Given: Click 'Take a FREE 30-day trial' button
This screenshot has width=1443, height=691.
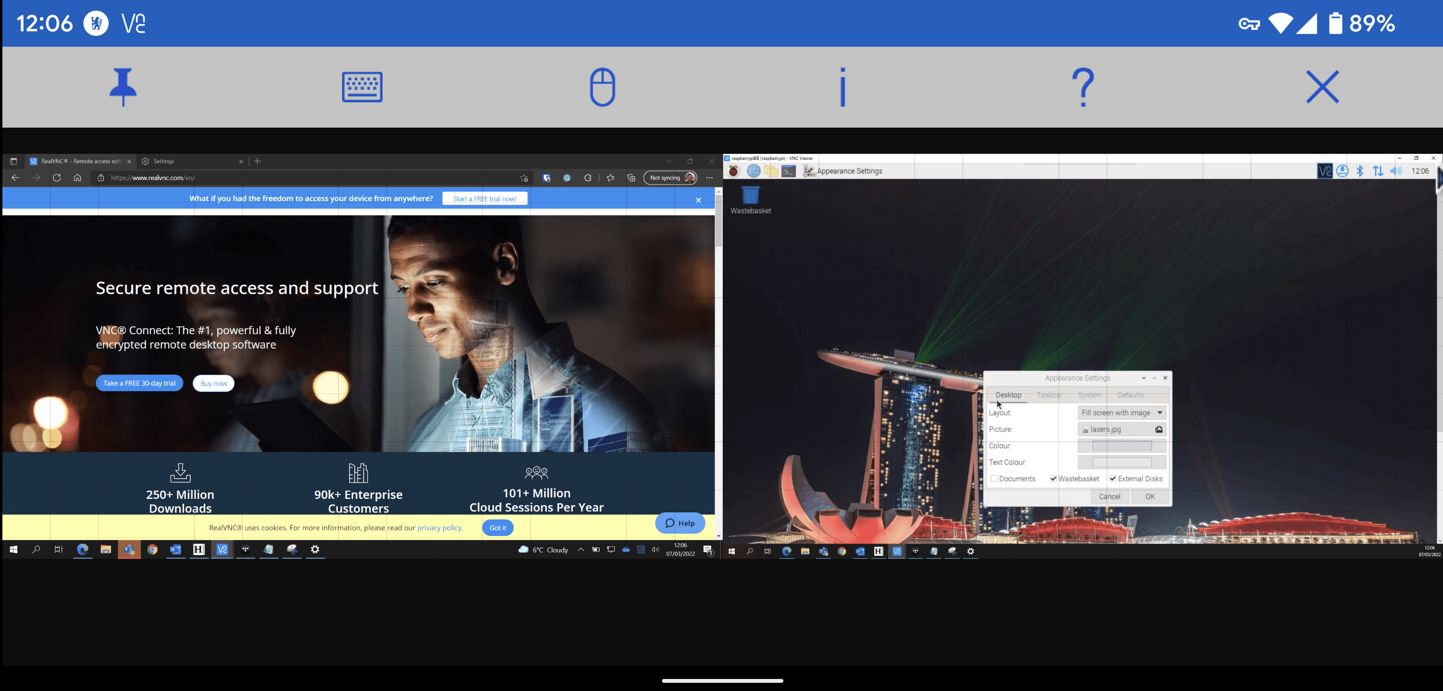Looking at the screenshot, I should point(140,383).
